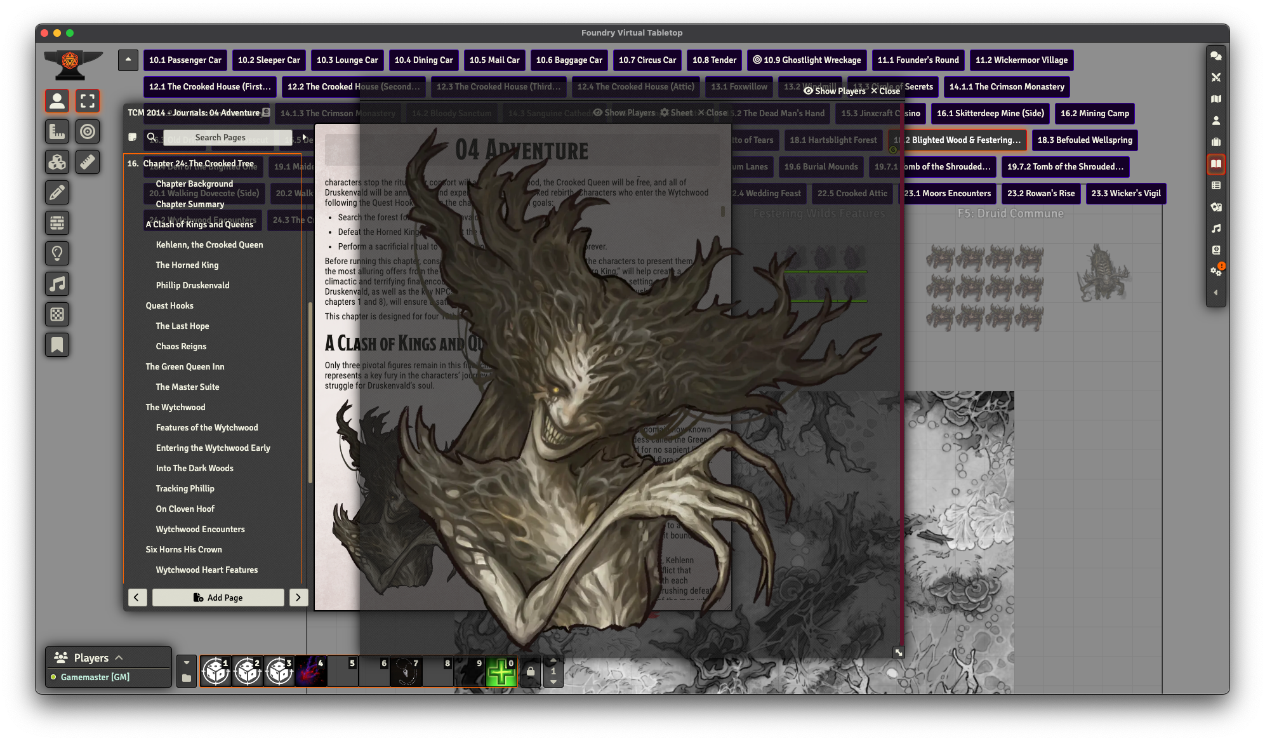The height and width of the screenshot is (741, 1265).
Task: Open the Game Settings gears icon
Action: pyautogui.click(x=1215, y=271)
